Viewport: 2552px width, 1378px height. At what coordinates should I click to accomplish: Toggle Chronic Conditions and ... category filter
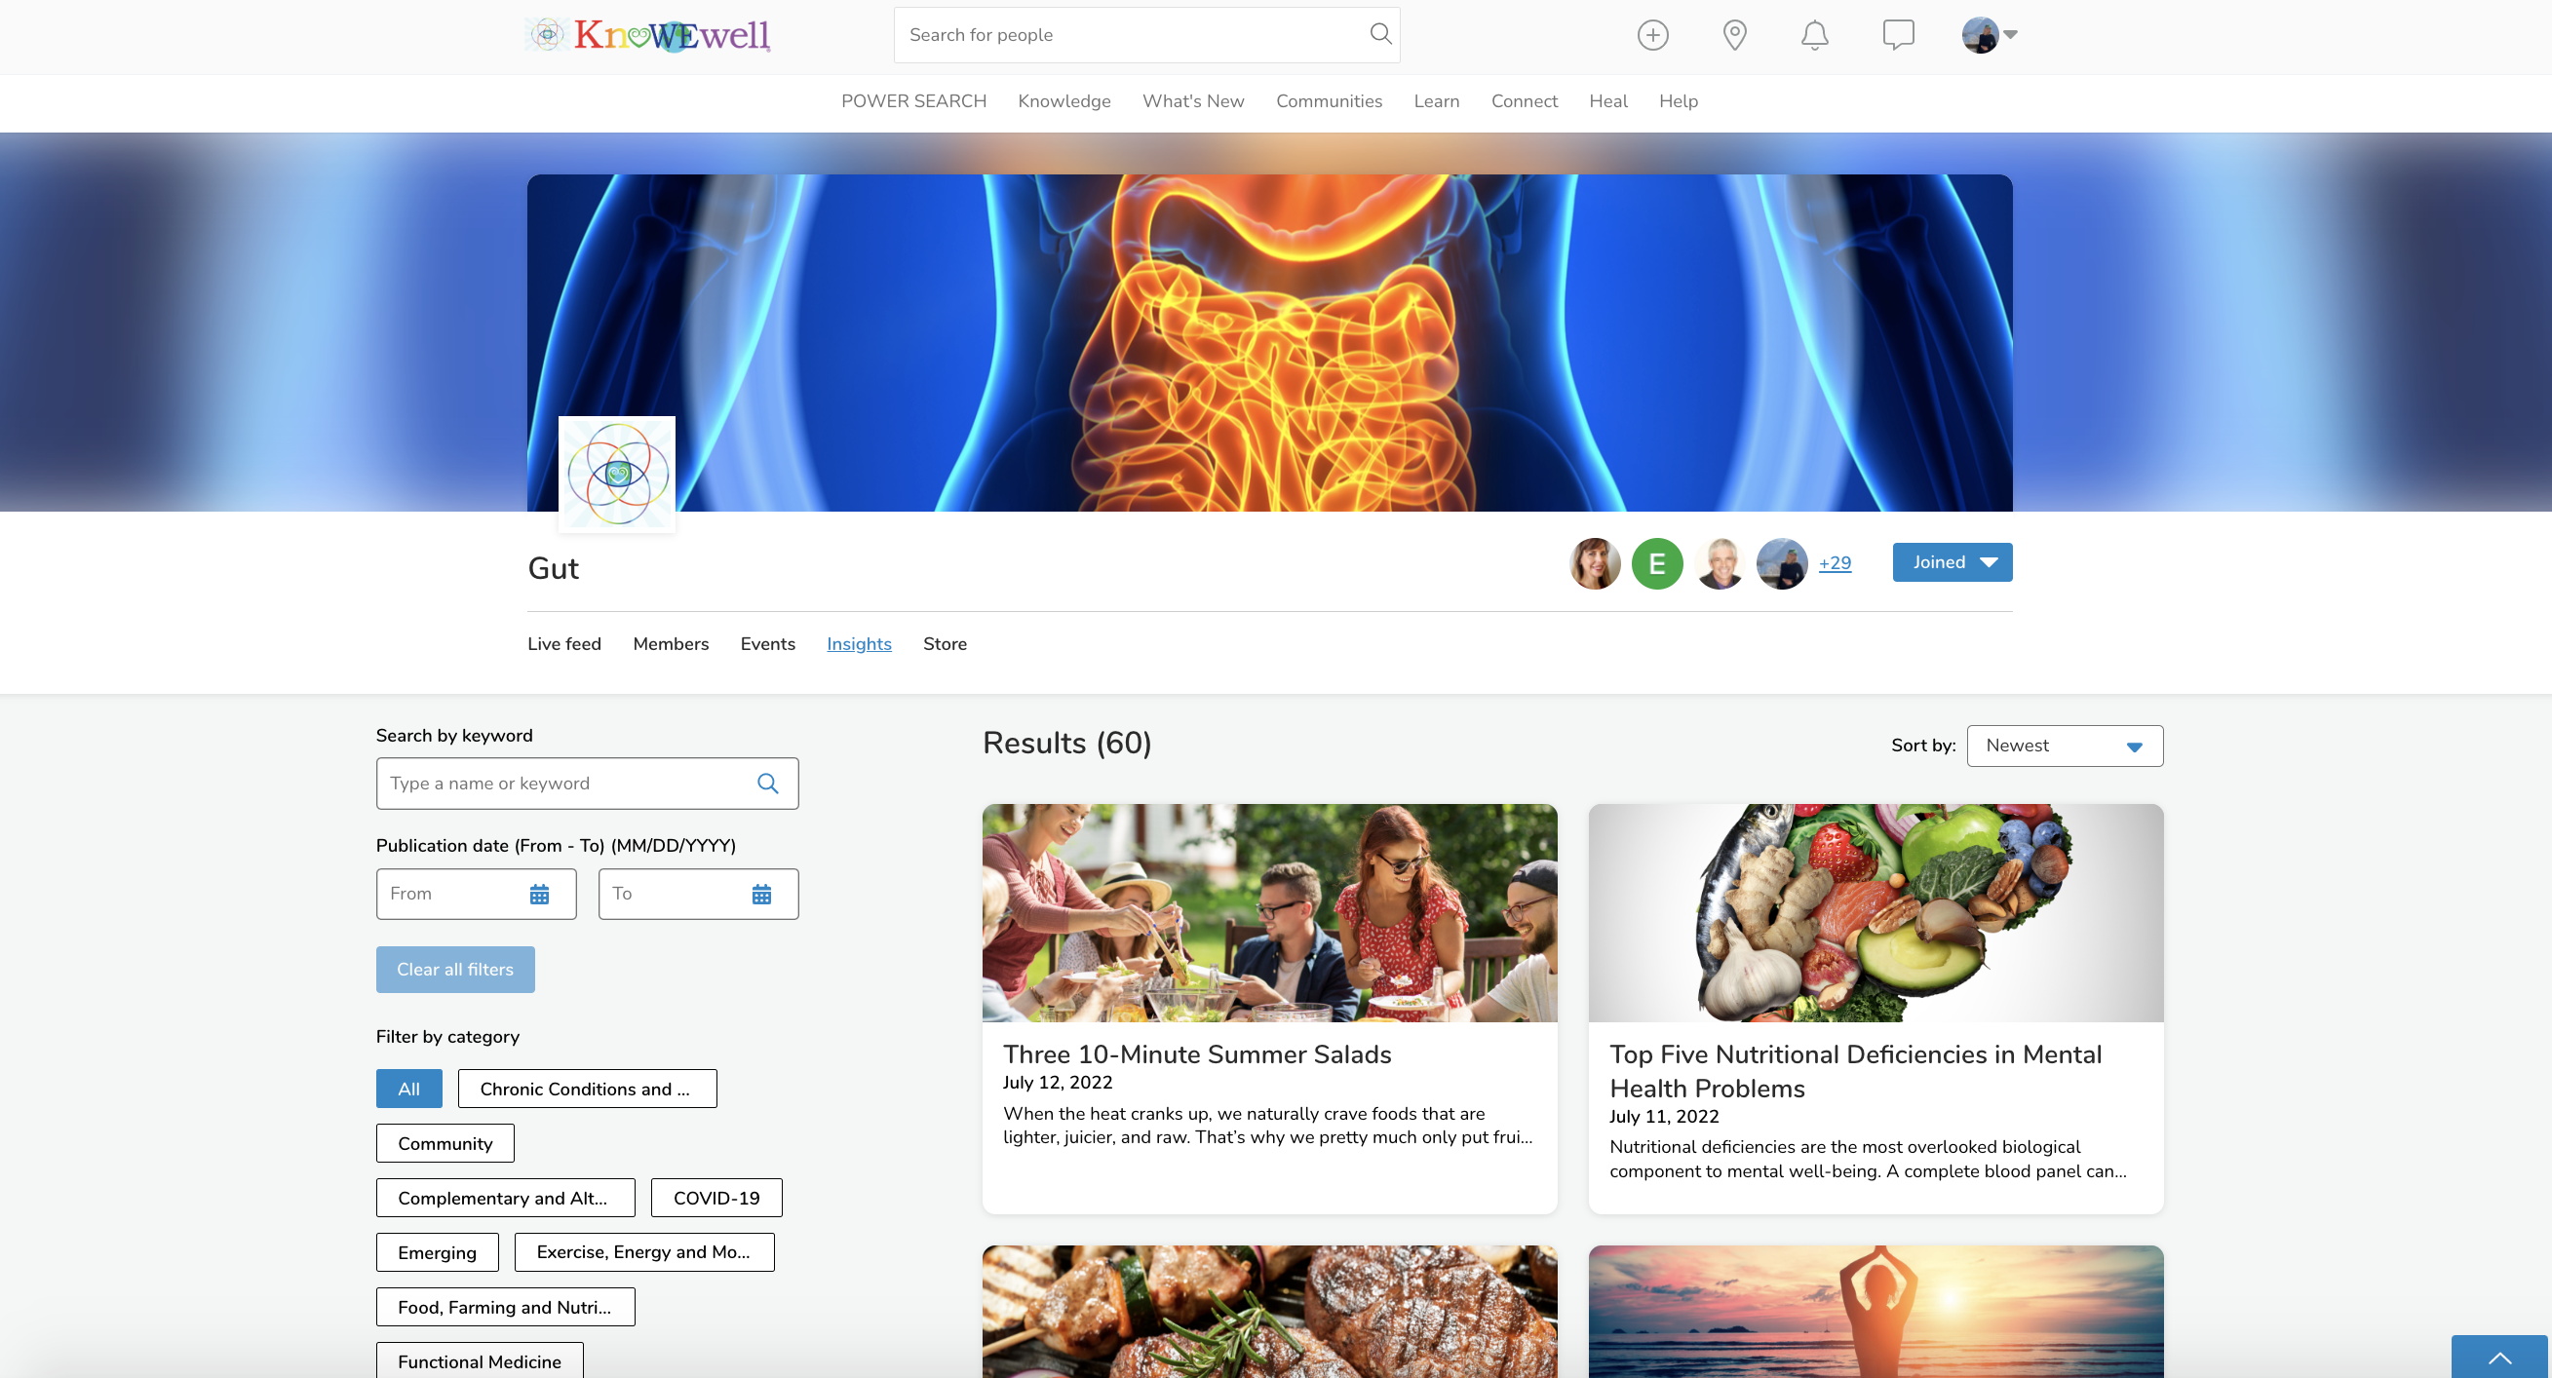point(587,1089)
